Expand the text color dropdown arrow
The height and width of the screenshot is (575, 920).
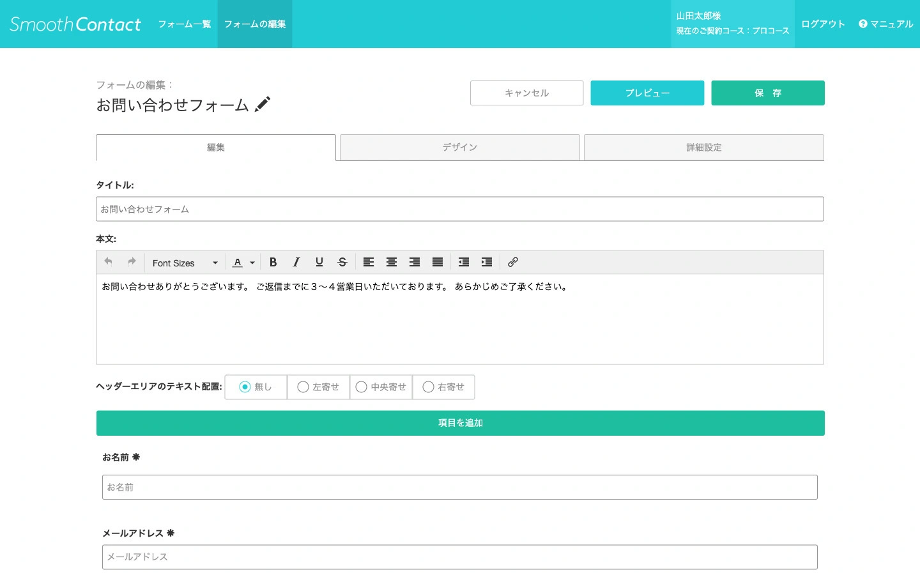252,263
